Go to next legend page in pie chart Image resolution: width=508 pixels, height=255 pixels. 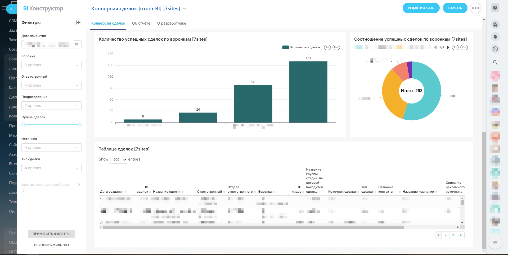[448, 48]
